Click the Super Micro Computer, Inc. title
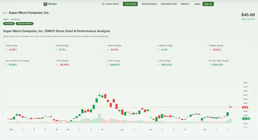The width and height of the screenshot is (258, 140). pyautogui.click(x=29, y=13)
